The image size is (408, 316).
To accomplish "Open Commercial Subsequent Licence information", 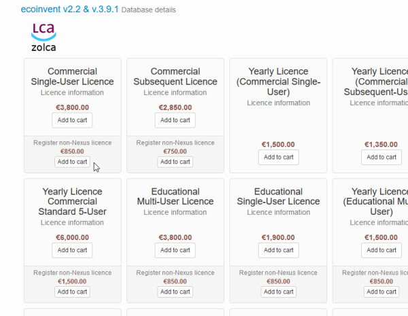I will (x=175, y=92).
